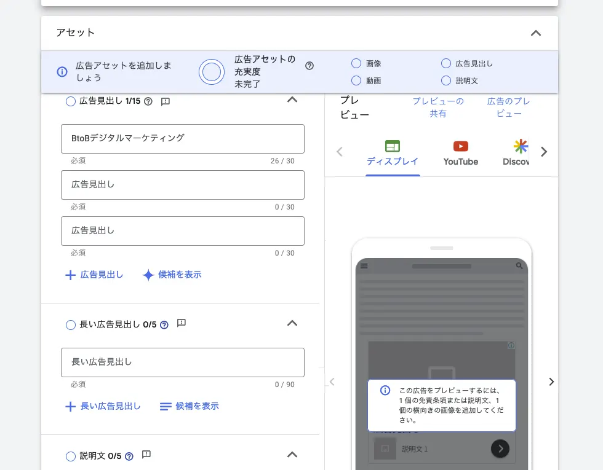603x470 pixels.
Task: Click the info icon in preview notice
Action: click(385, 391)
